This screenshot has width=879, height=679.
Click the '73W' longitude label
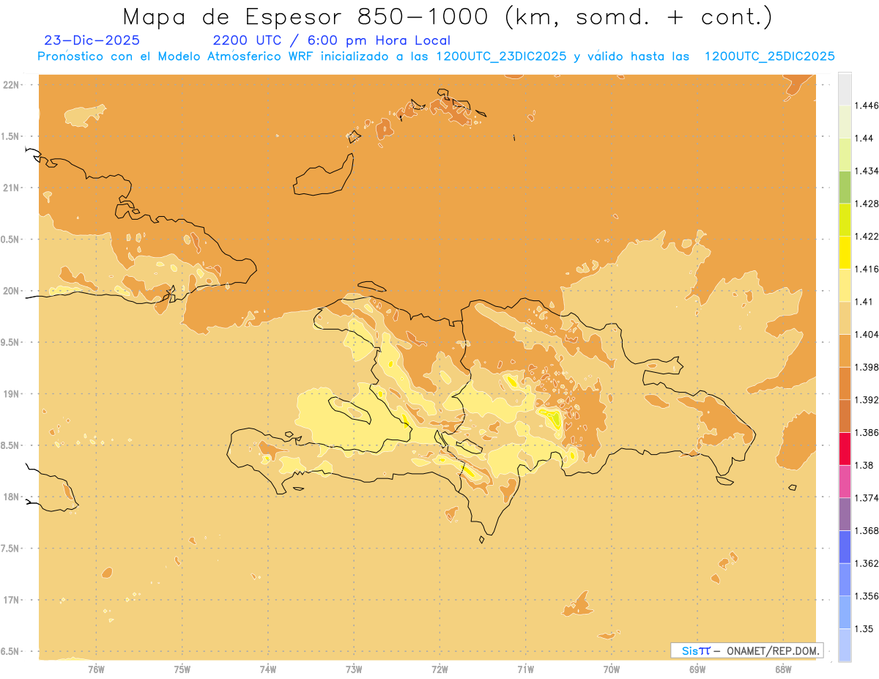click(354, 669)
